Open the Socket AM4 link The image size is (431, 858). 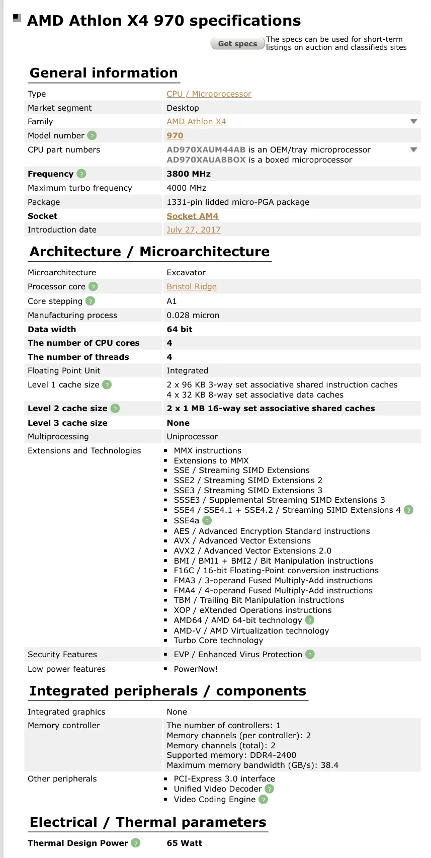coord(192,216)
